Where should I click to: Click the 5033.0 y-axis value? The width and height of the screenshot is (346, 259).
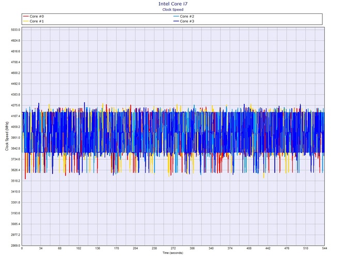[15, 30]
